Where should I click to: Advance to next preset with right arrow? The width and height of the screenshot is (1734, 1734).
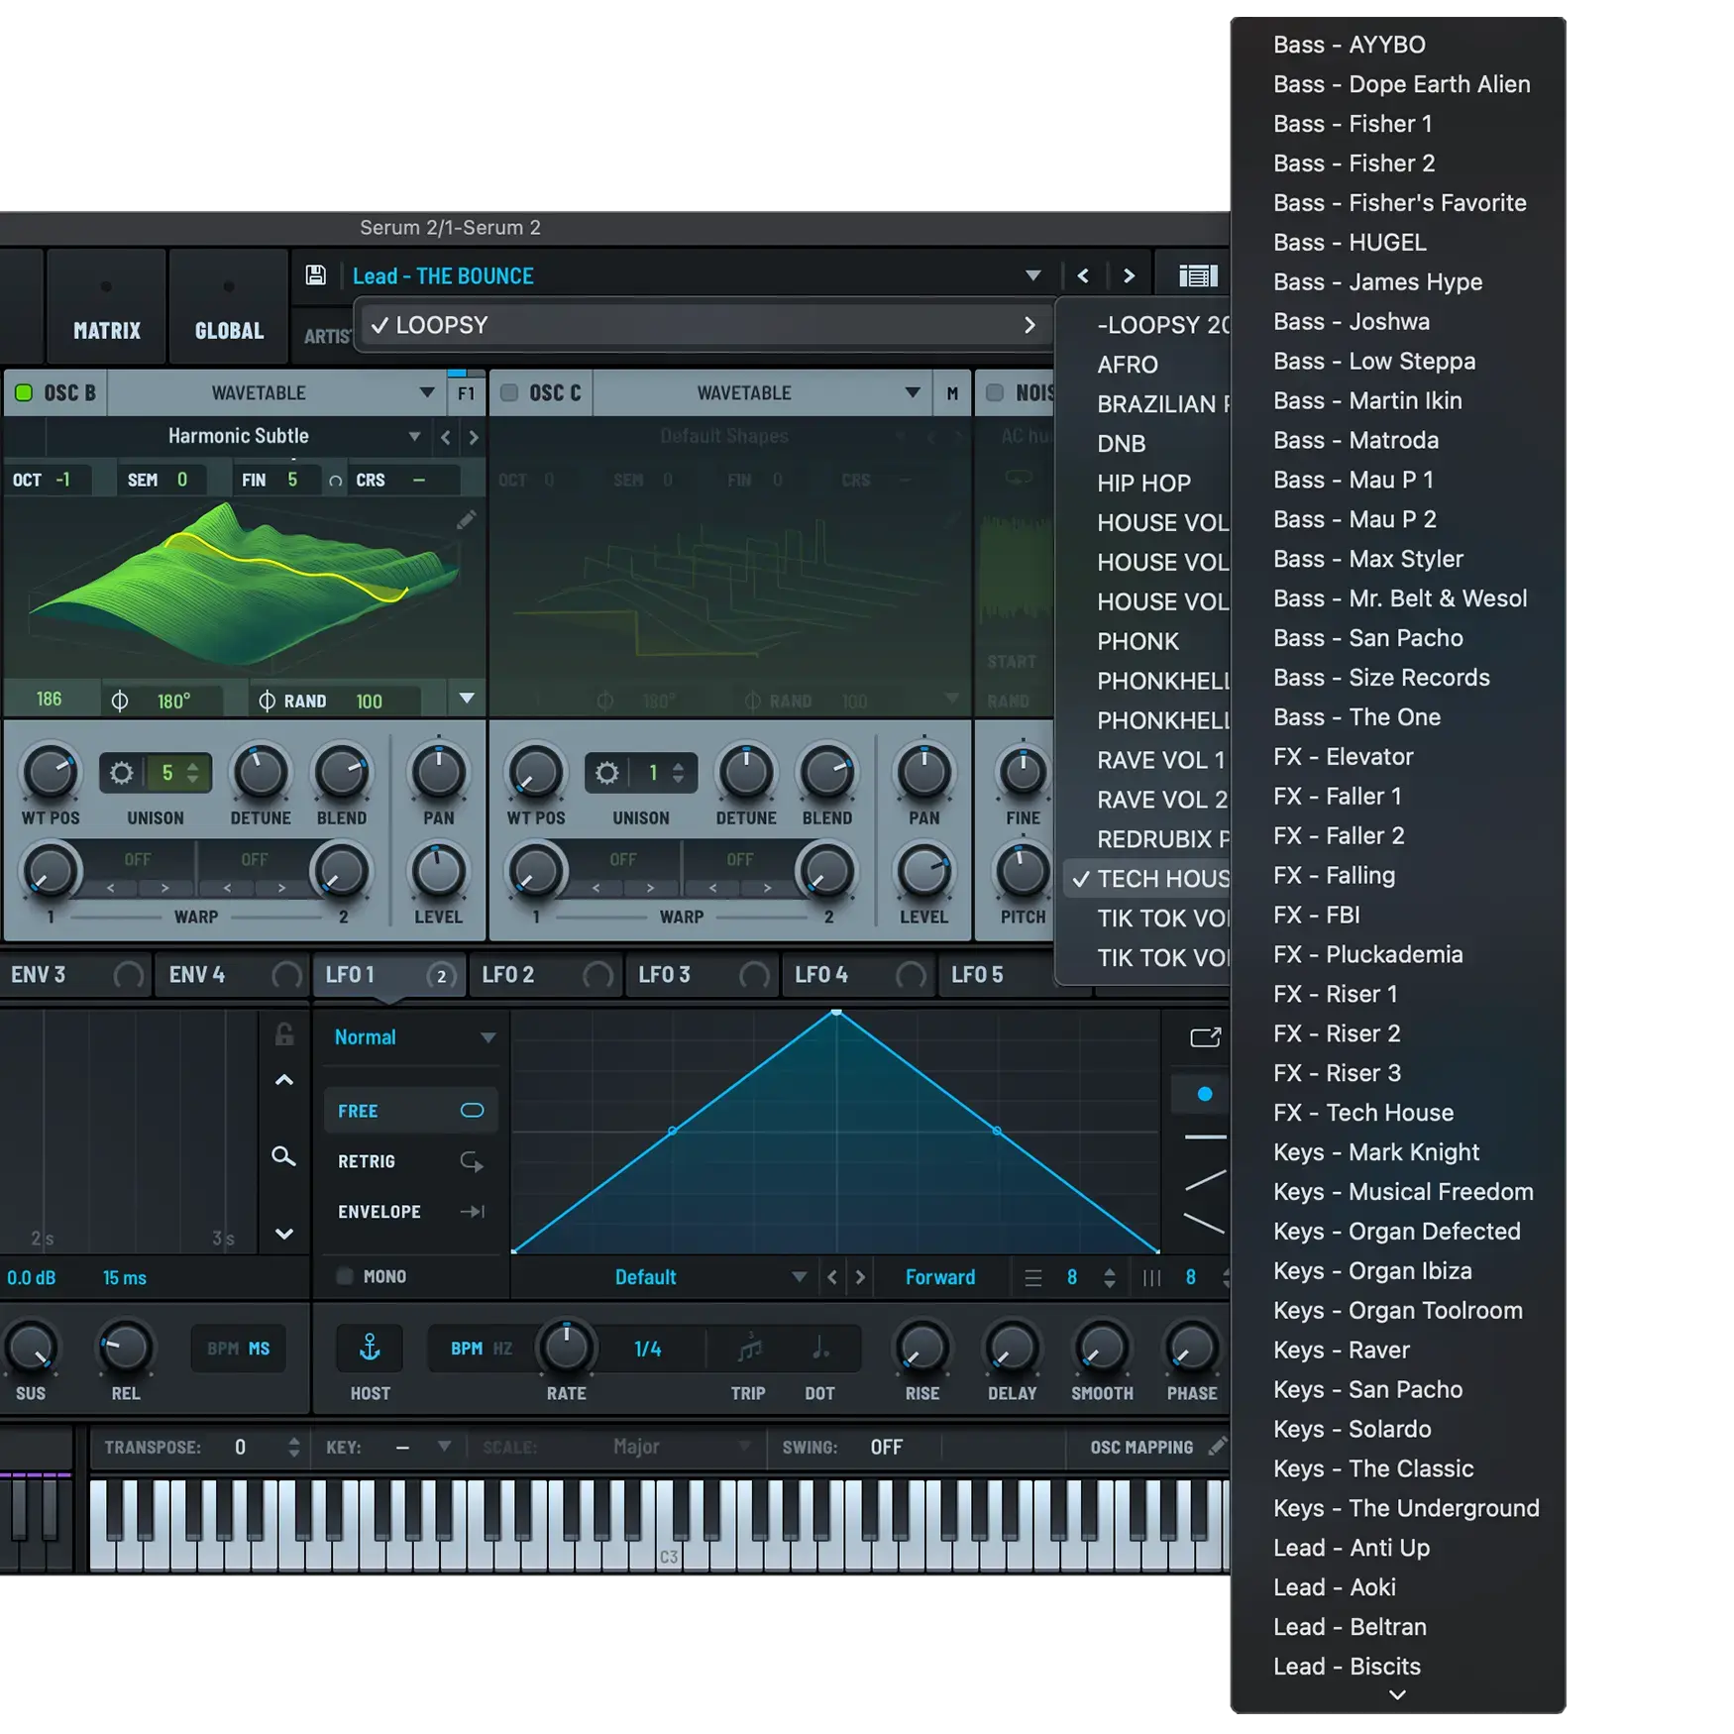[1129, 275]
